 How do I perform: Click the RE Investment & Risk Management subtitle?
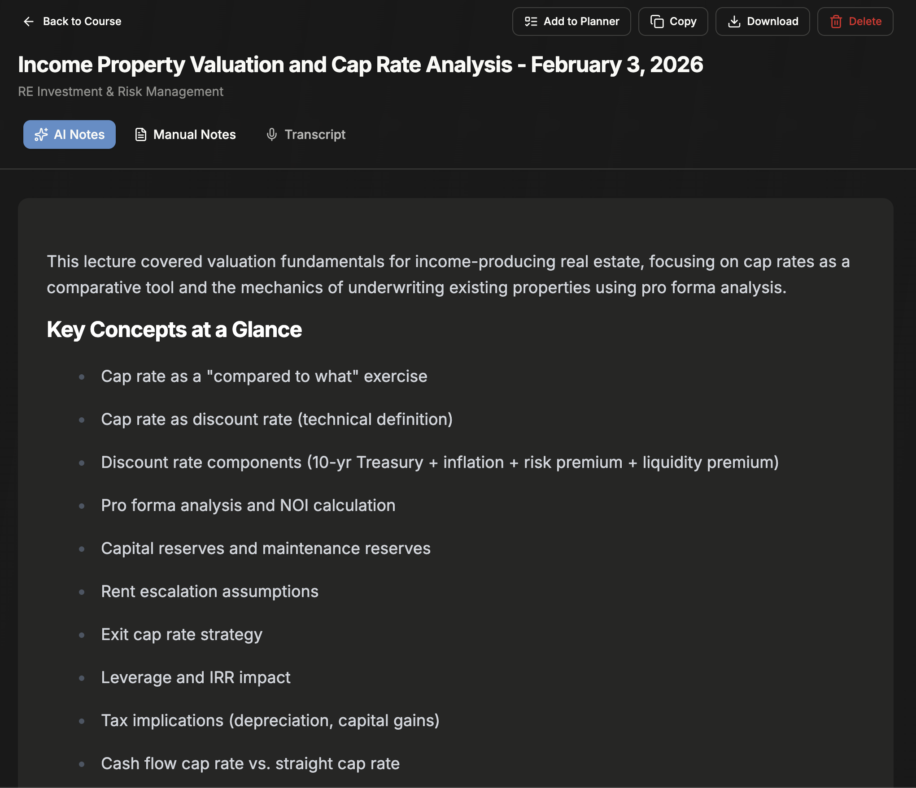[x=121, y=91]
